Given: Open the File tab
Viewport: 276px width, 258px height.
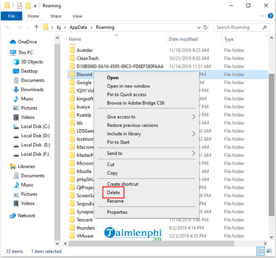Looking at the screenshot, I should pos(11,16).
